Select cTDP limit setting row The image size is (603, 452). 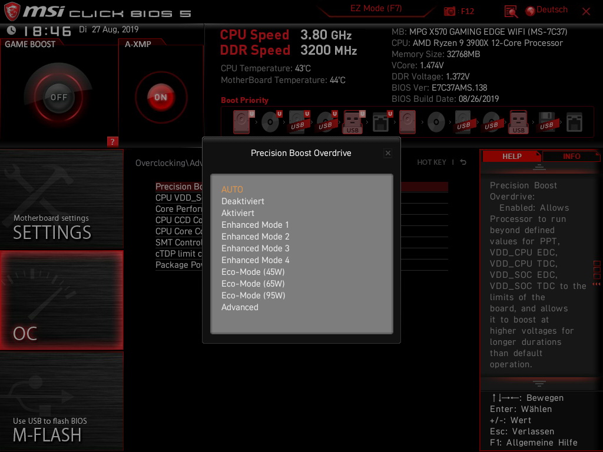pyautogui.click(x=301, y=253)
